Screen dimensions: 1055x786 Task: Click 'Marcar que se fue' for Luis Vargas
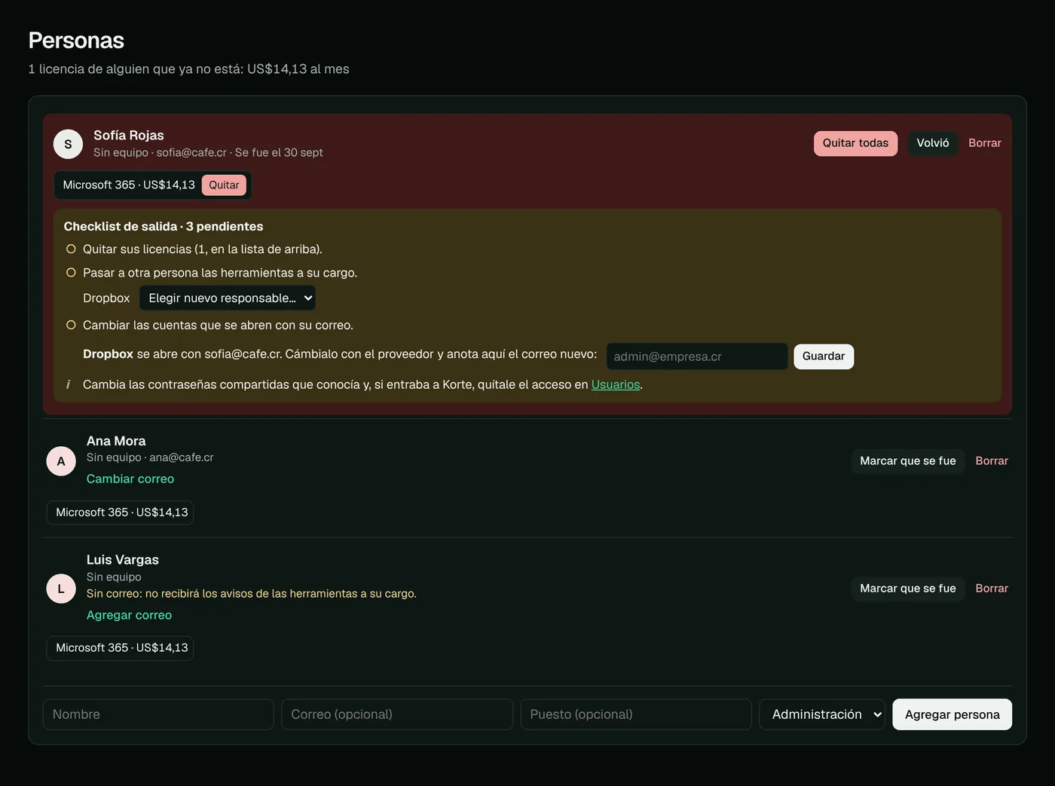click(907, 589)
